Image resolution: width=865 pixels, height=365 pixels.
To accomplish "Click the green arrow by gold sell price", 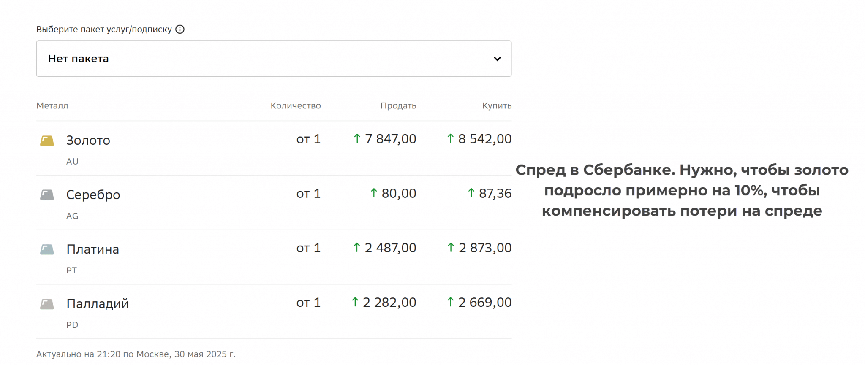I will (x=357, y=138).
